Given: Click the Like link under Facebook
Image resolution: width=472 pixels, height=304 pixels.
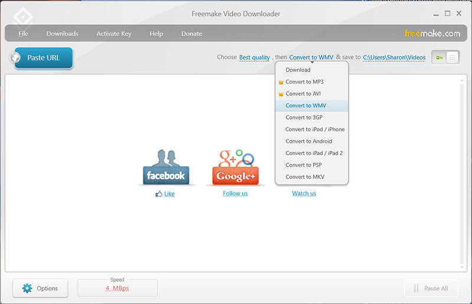Looking at the screenshot, I should coord(169,194).
